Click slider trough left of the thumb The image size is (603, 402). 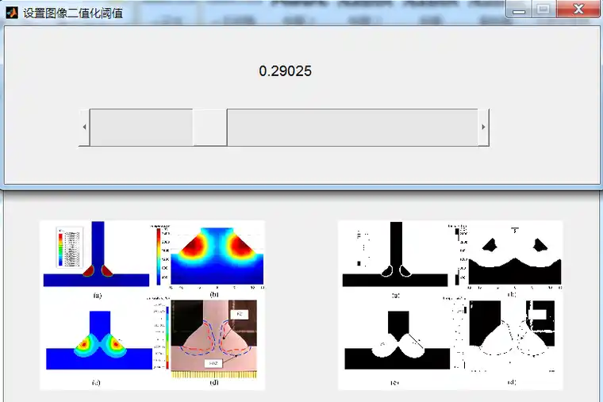141,127
